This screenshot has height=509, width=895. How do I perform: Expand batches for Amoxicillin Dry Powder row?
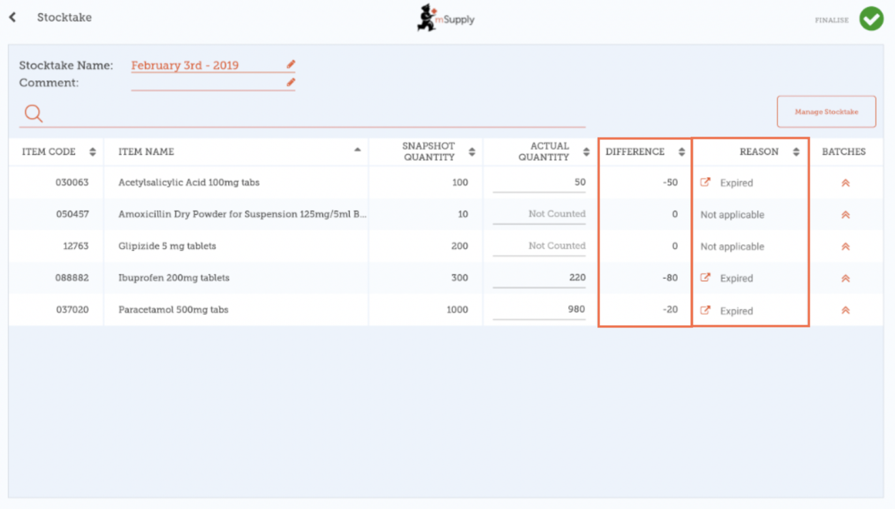[x=845, y=215]
